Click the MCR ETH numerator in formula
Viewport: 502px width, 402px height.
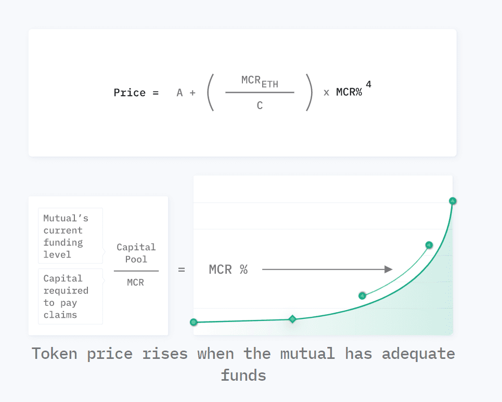pyautogui.click(x=260, y=82)
